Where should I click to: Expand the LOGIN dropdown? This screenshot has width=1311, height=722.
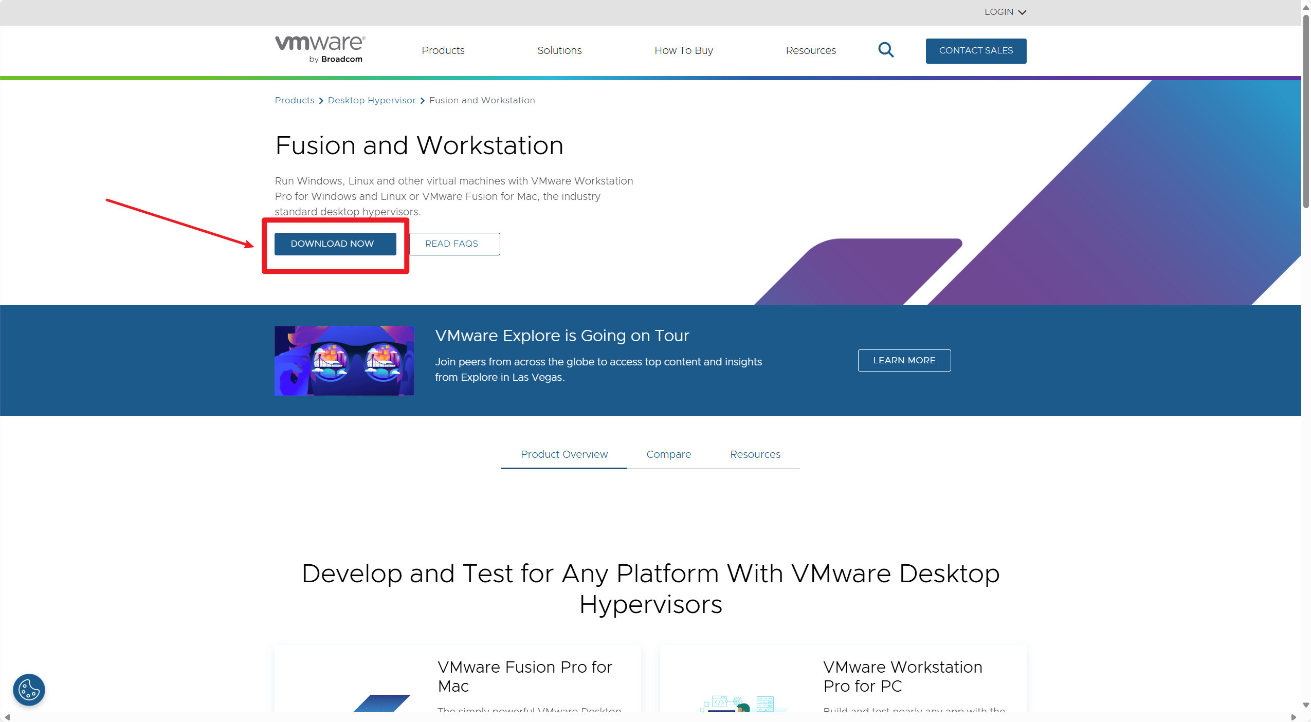pyautogui.click(x=1005, y=12)
